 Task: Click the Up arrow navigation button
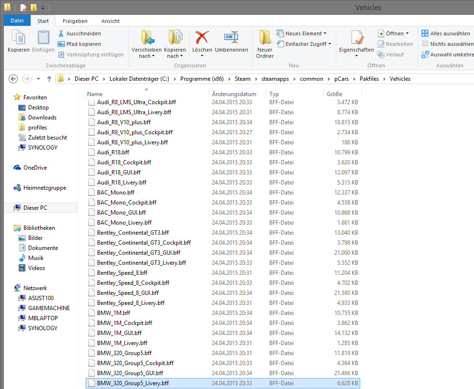(x=49, y=79)
